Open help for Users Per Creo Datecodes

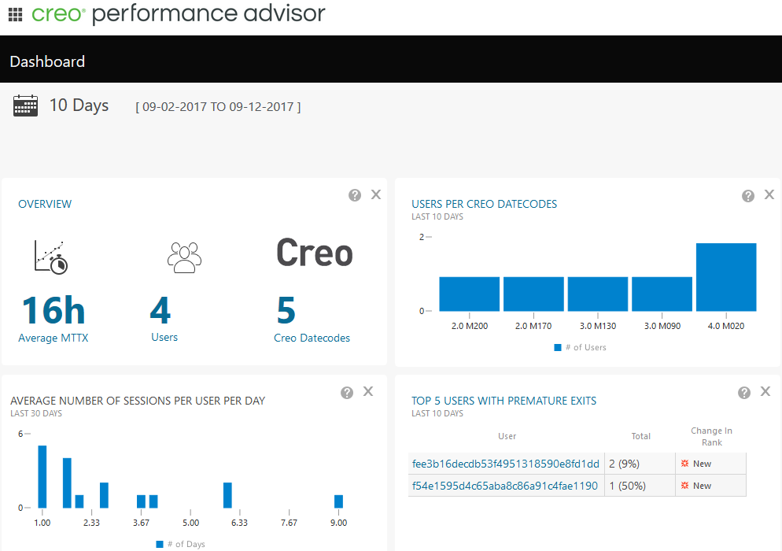(x=748, y=195)
